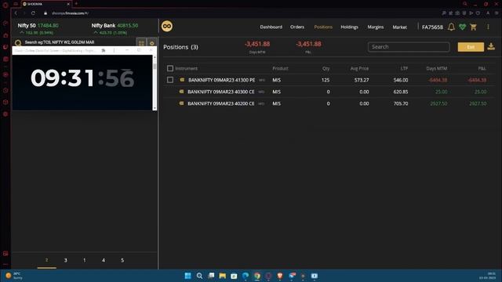Open watchlist settings gear

tap(151, 42)
